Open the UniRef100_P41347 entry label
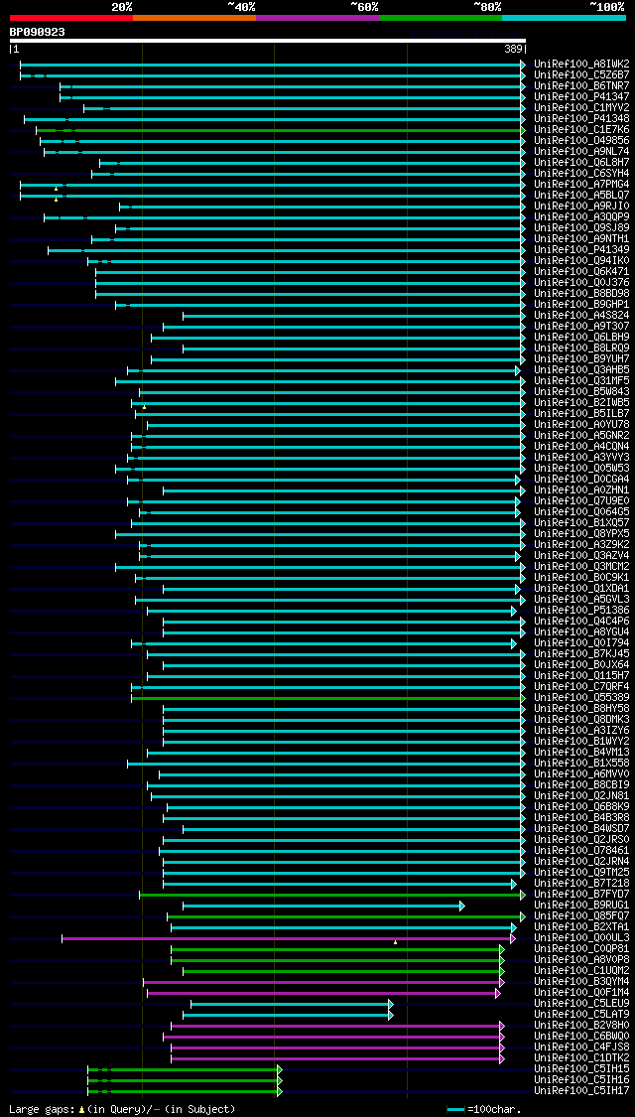635x1117 pixels. pos(581,97)
